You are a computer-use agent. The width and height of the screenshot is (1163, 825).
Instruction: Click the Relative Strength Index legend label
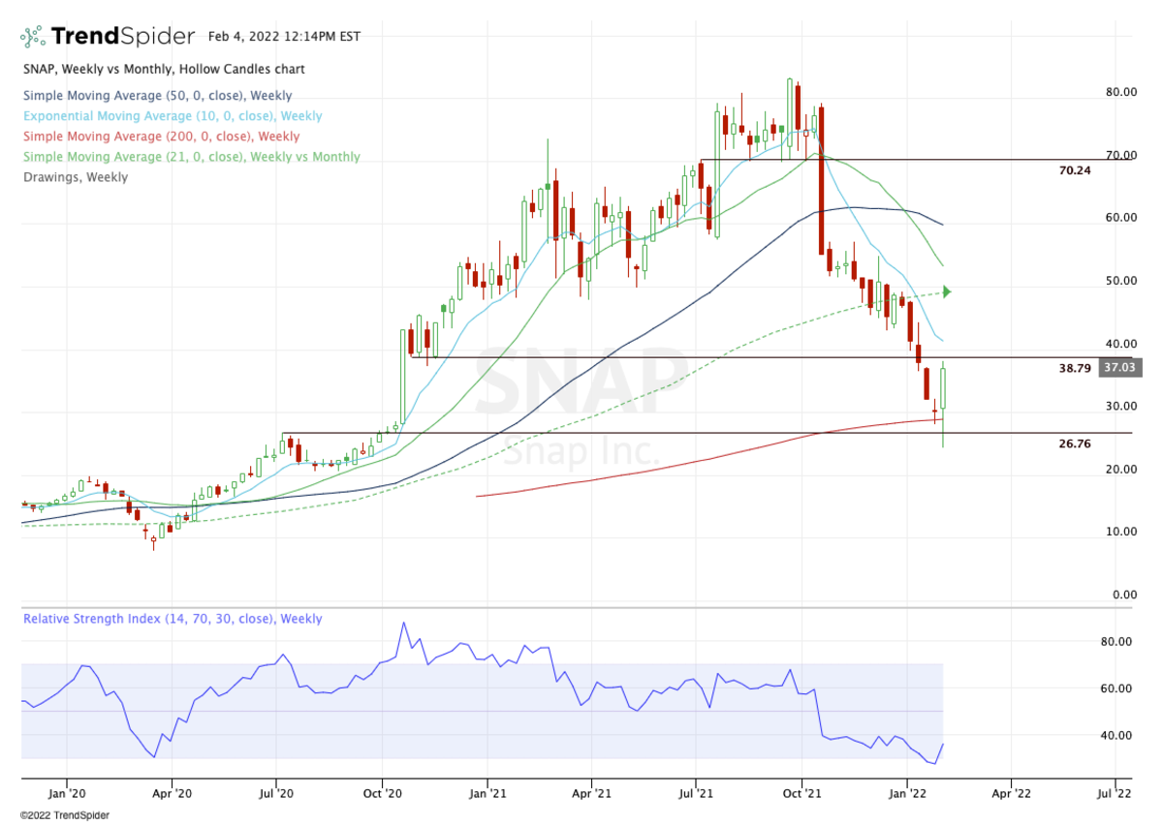(x=173, y=619)
